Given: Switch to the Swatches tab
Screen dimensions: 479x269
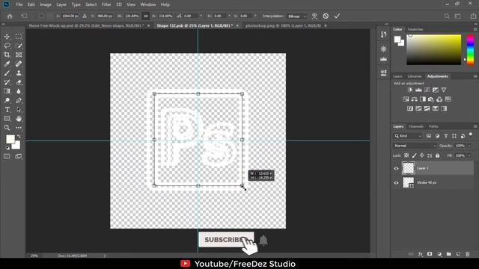Looking at the screenshot, I should pos(415,29).
